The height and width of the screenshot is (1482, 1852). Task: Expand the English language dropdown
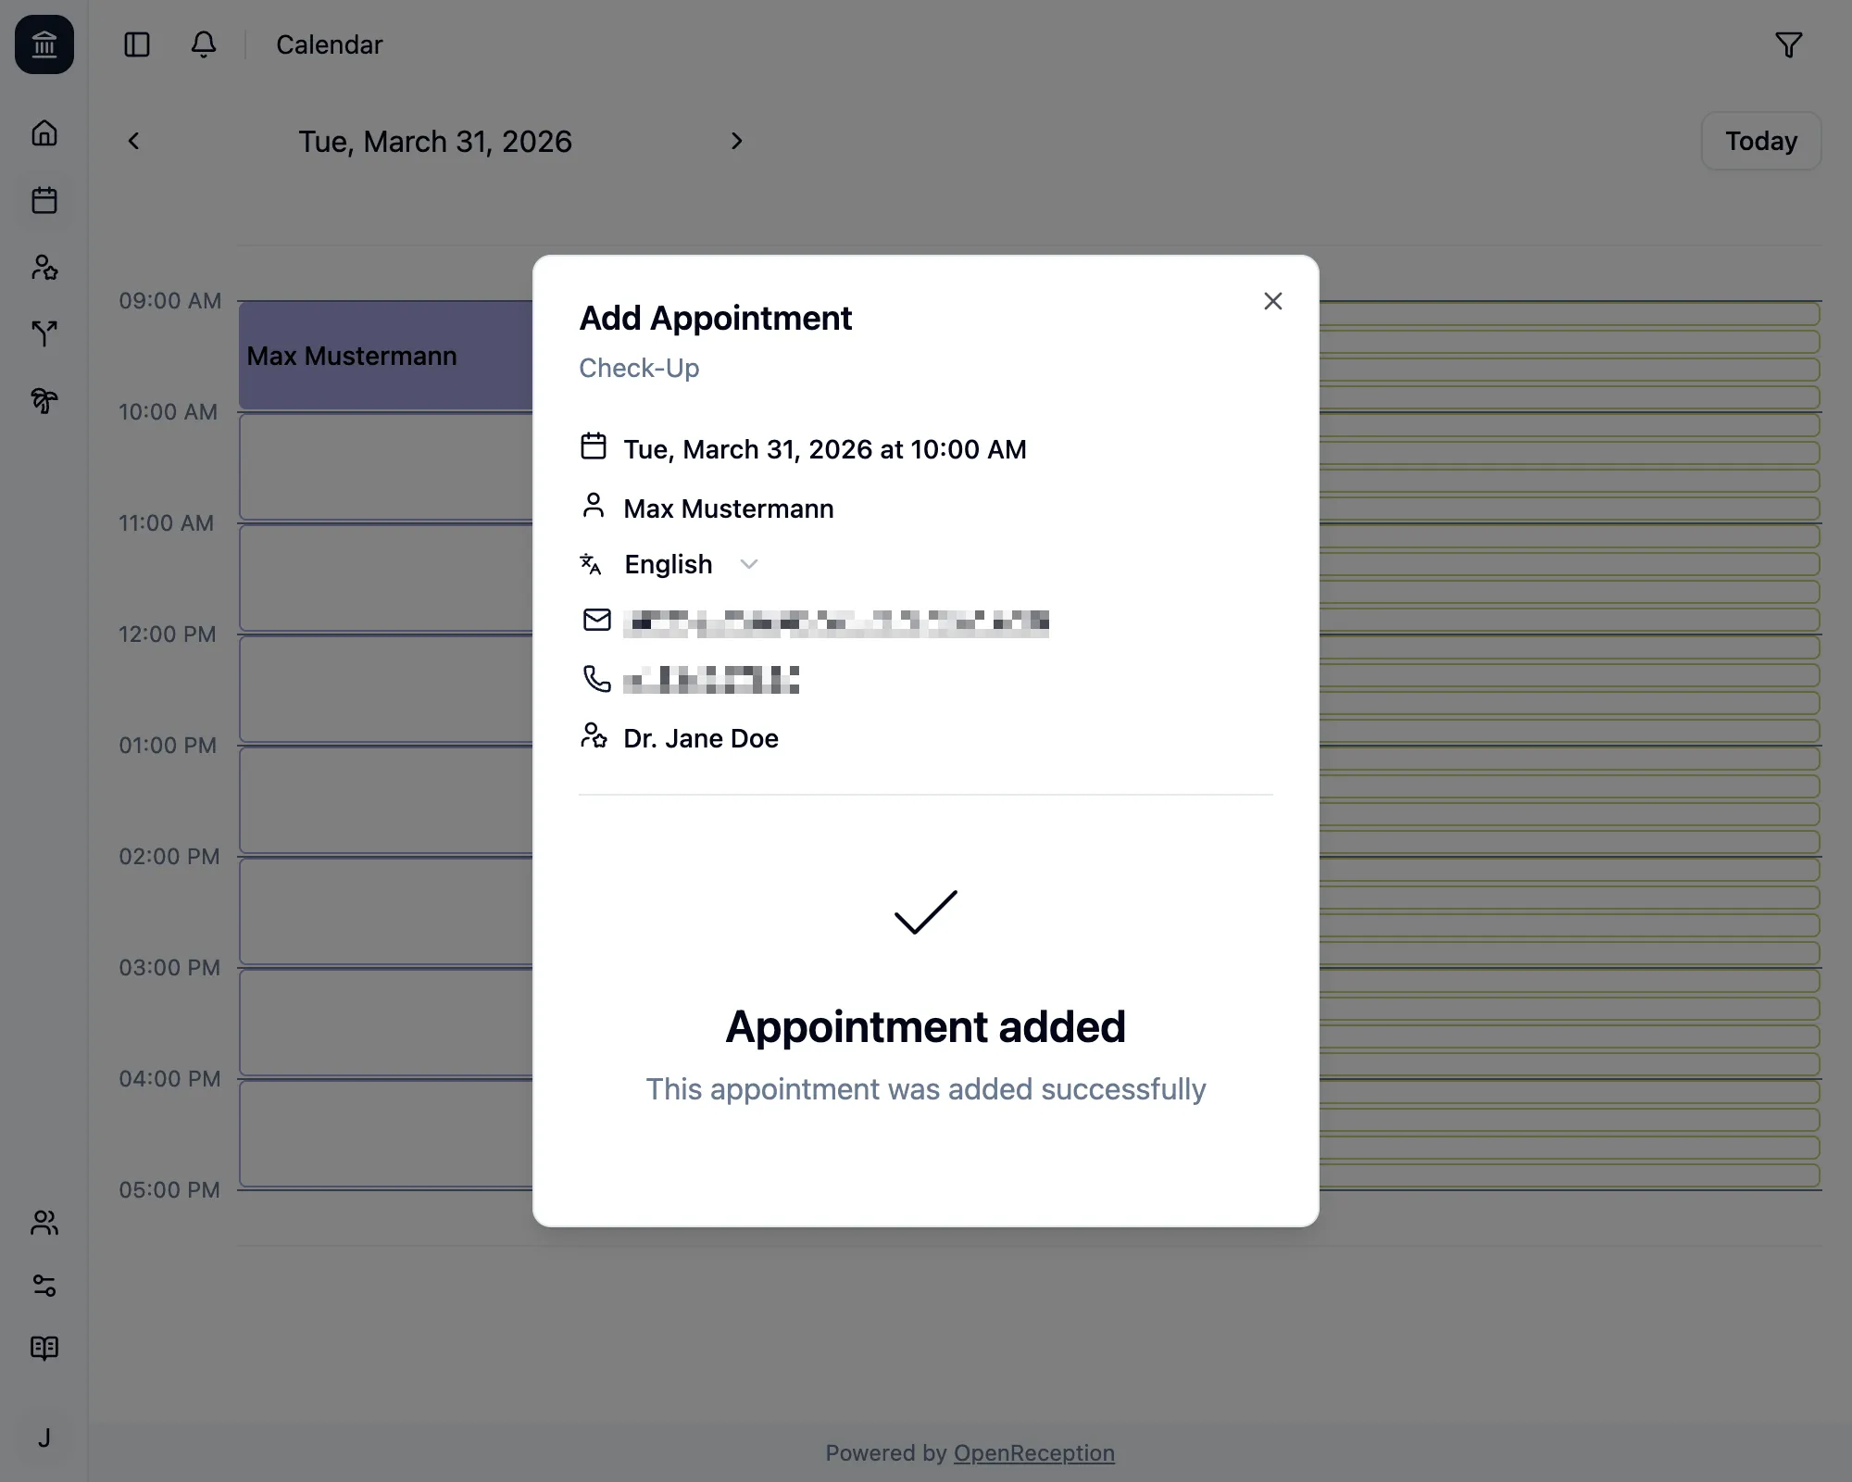(691, 564)
